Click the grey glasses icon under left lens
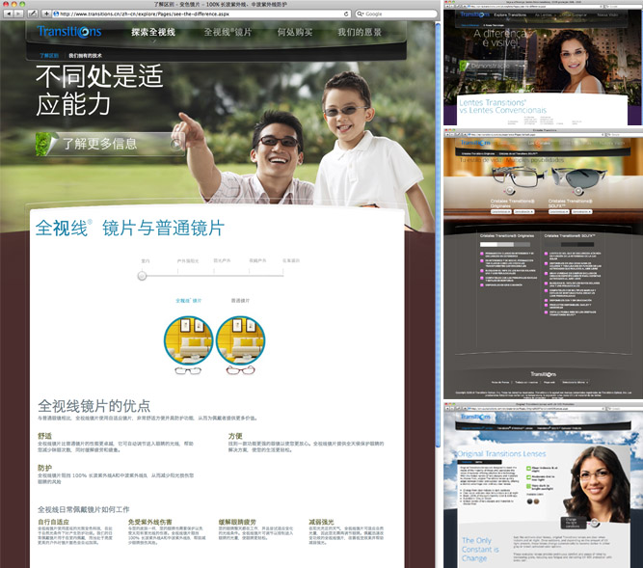The width and height of the screenshot is (643, 568). pos(188,370)
